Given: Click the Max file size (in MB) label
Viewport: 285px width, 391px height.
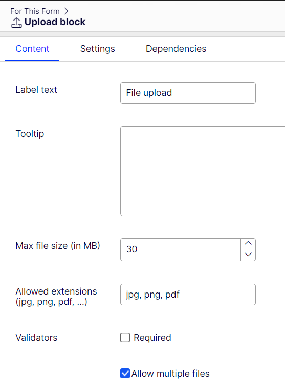Looking at the screenshot, I should 58,246.
